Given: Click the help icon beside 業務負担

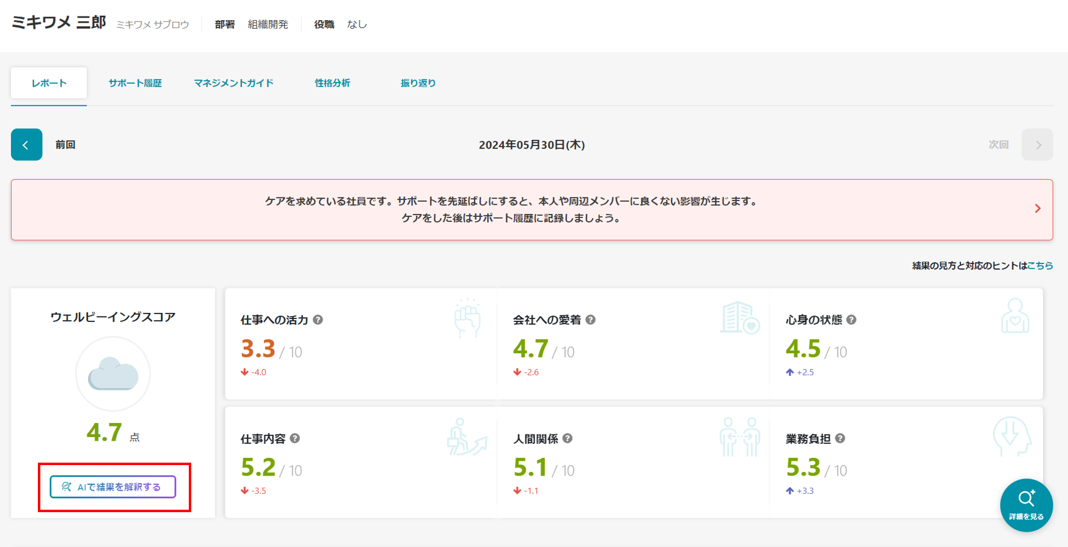Looking at the screenshot, I should coord(839,438).
